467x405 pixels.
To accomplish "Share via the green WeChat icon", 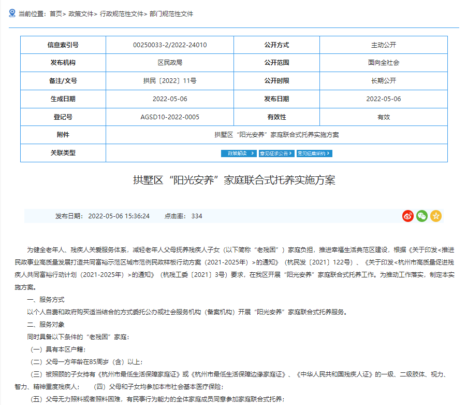I will pyautogui.click(x=422, y=216).
